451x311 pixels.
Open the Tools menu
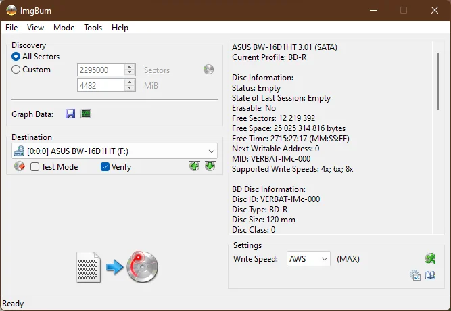pyautogui.click(x=93, y=28)
